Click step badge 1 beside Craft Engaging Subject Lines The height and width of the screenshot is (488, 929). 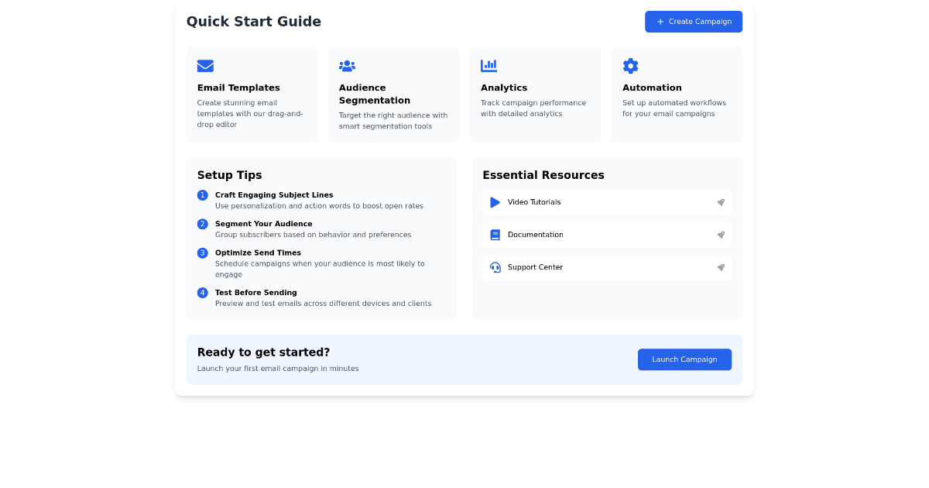tap(202, 195)
